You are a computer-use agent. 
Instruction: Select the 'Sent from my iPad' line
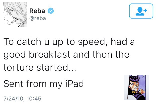pos(44,84)
